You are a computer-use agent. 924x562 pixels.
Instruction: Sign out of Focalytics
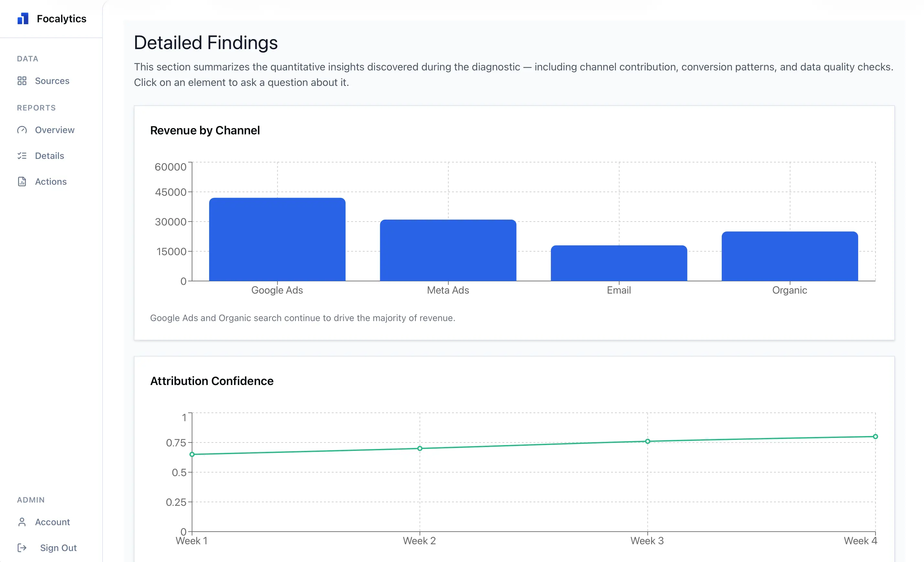point(58,547)
